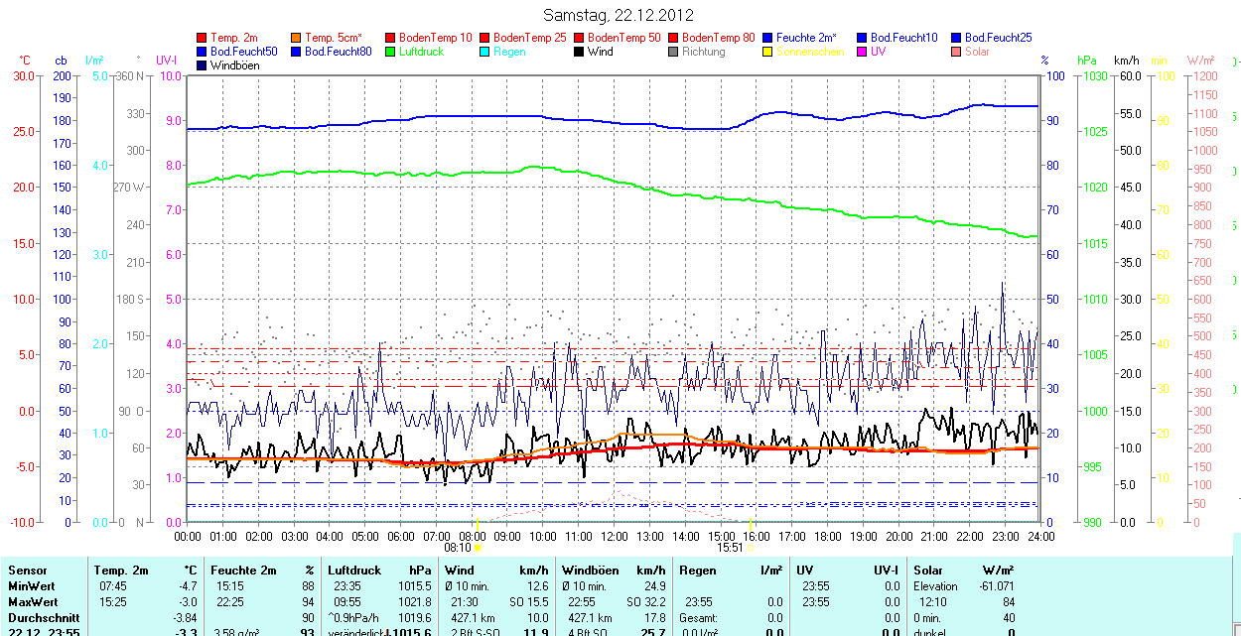Select the magenta UV legend swatch
Viewport: 1241px width, 636px height.
(x=863, y=52)
